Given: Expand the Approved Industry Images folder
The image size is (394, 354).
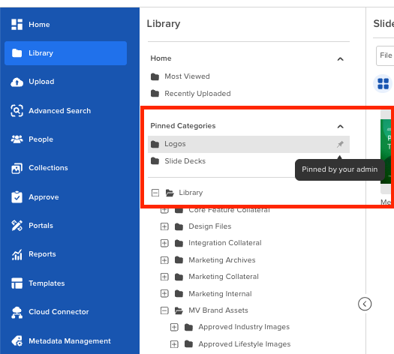Looking at the screenshot, I should [x=174, y=327].
